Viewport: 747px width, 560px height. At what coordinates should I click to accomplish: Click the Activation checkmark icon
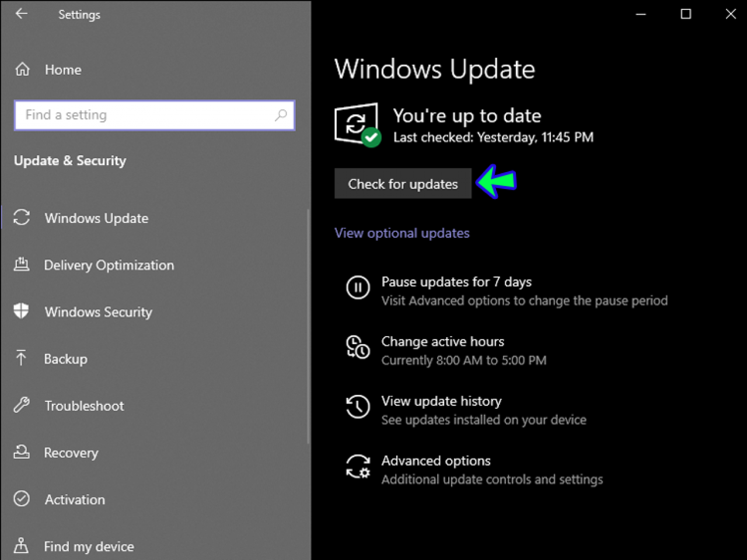coord(22,499)
